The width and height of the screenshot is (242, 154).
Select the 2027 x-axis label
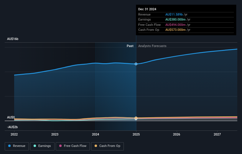217,135
